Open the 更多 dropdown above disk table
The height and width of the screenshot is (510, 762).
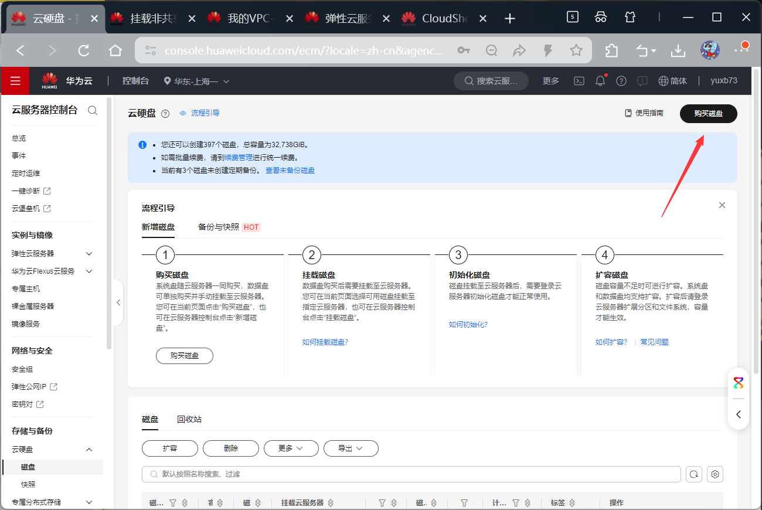291,448
